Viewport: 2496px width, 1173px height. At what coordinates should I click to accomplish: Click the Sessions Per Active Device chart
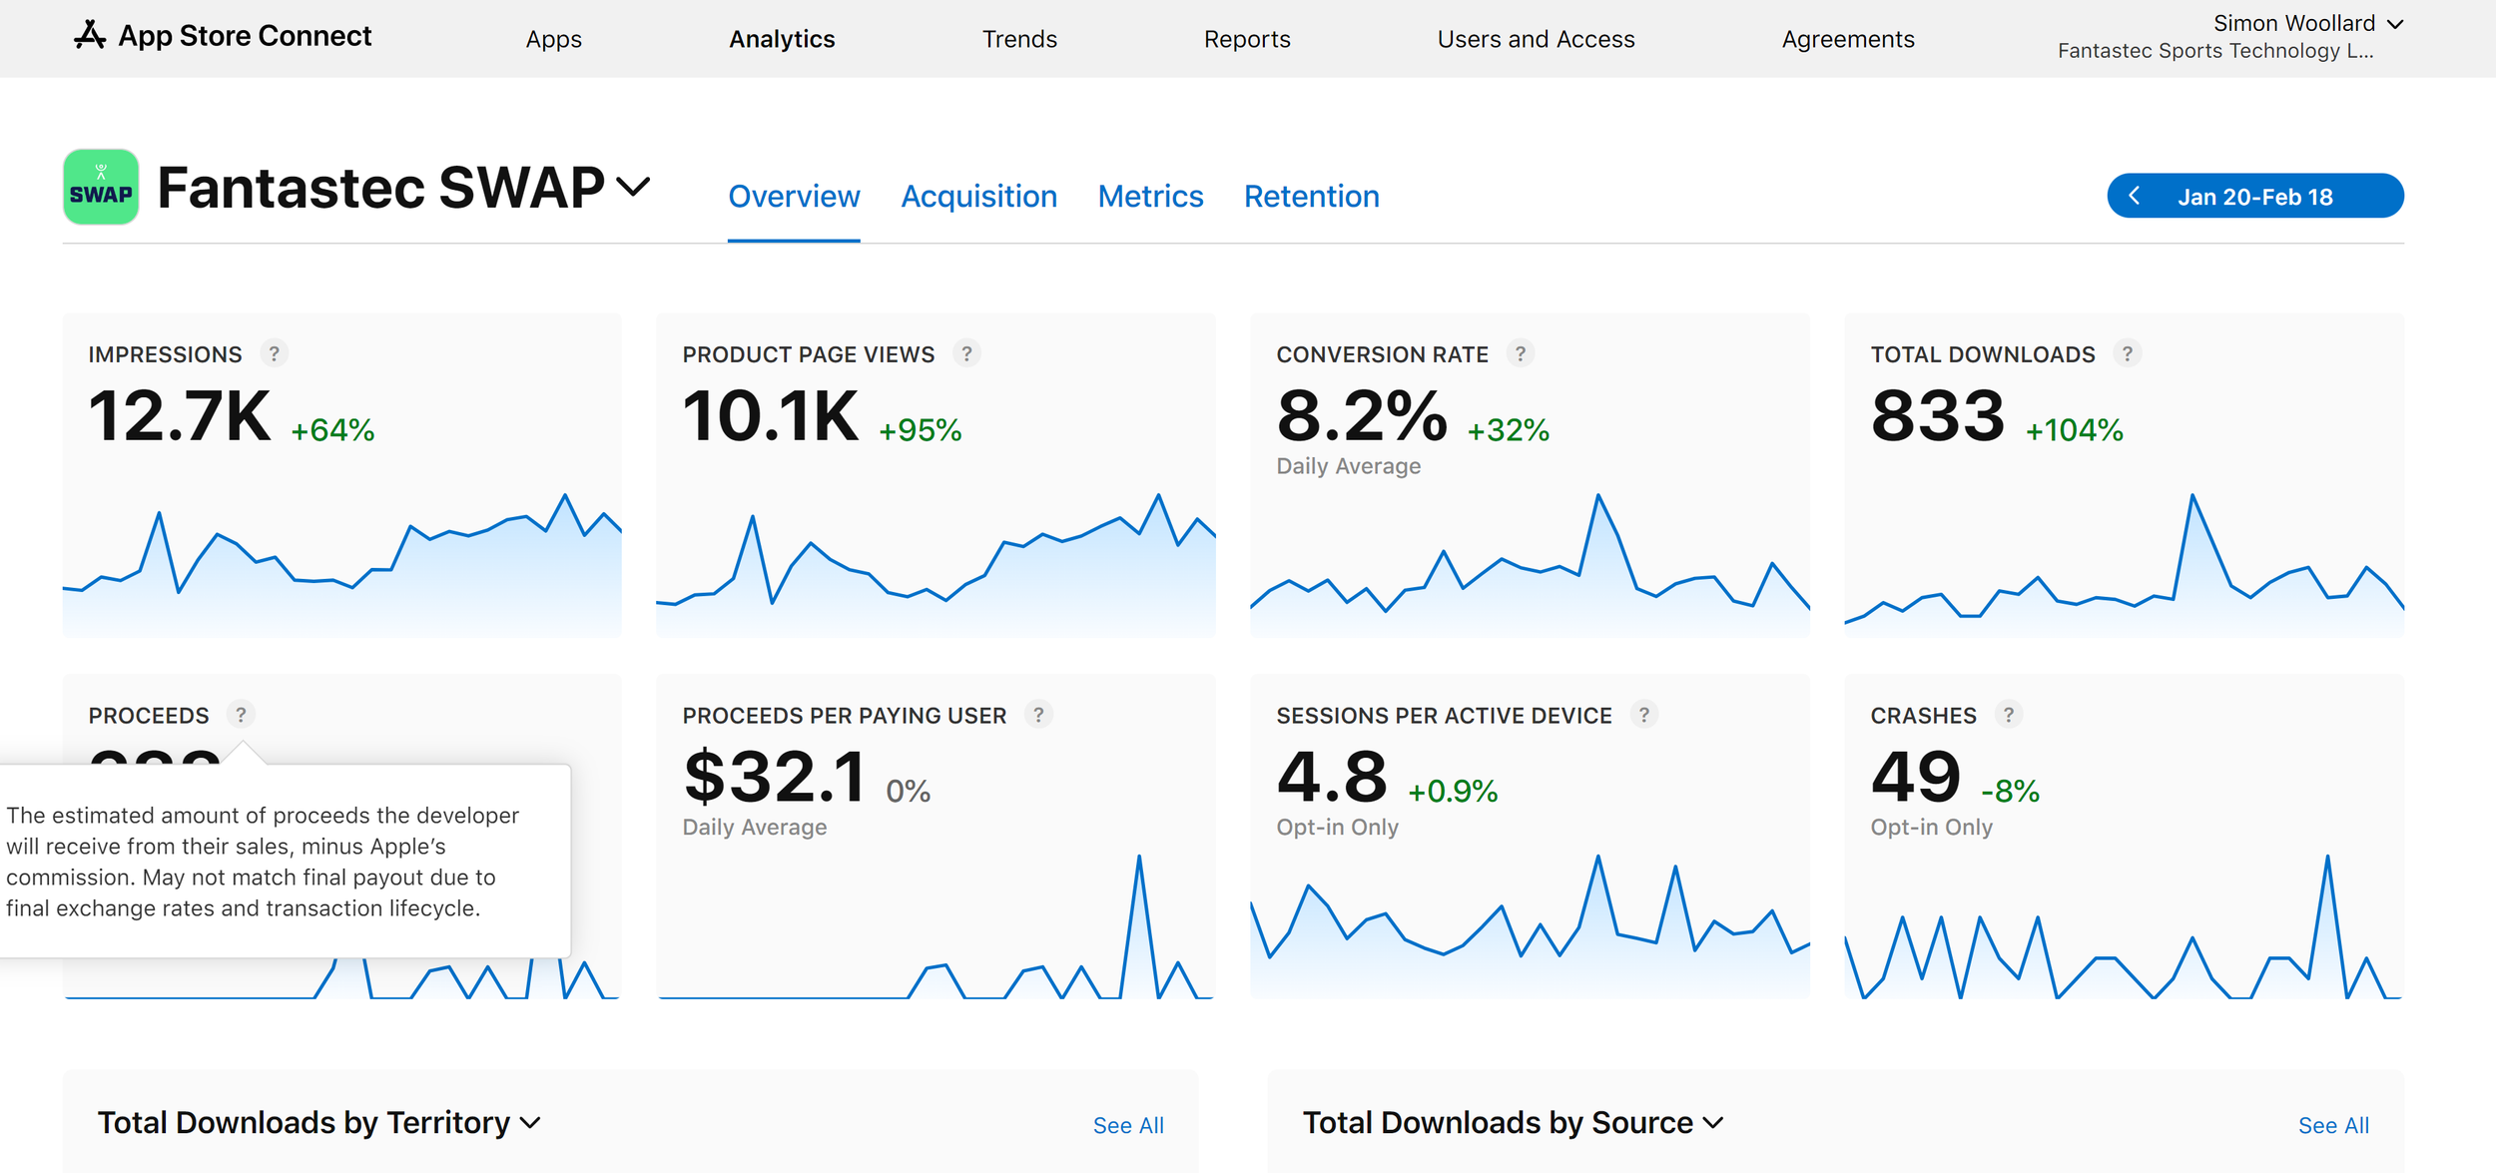pos(1530,925)
